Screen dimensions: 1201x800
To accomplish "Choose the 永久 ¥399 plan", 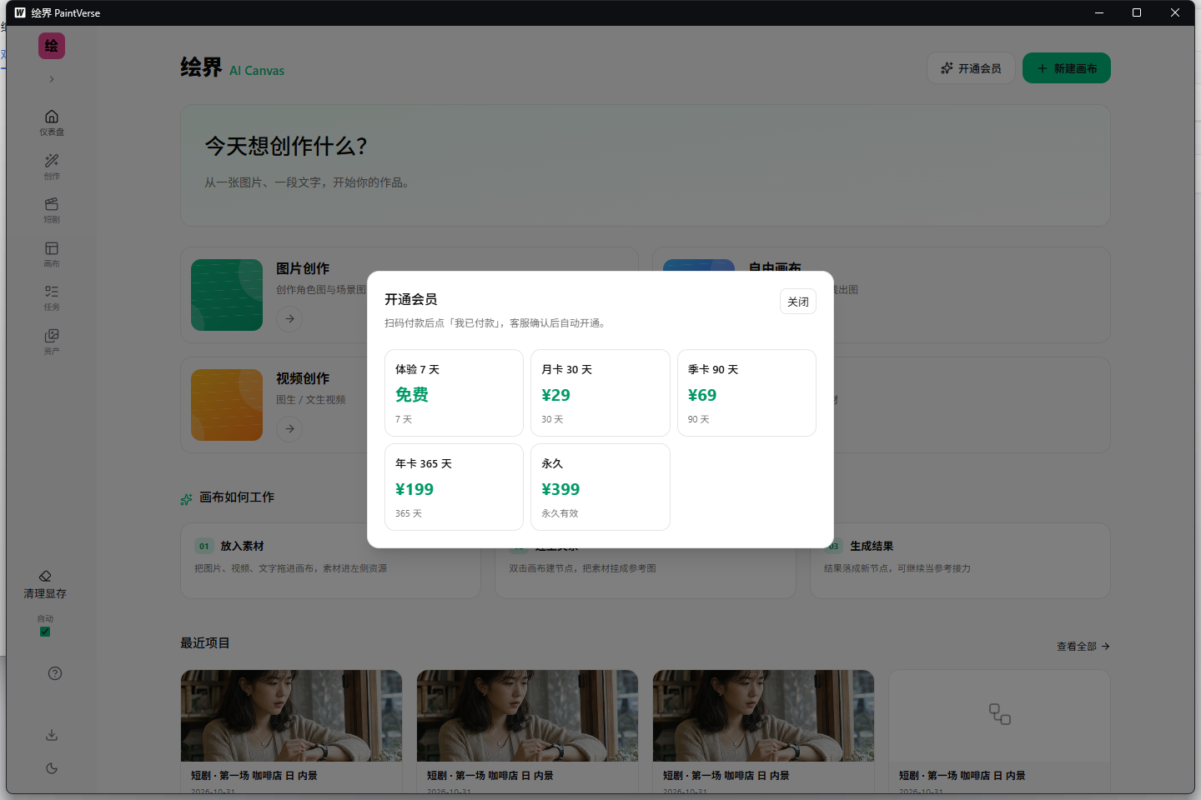I will tap(600, 487).
